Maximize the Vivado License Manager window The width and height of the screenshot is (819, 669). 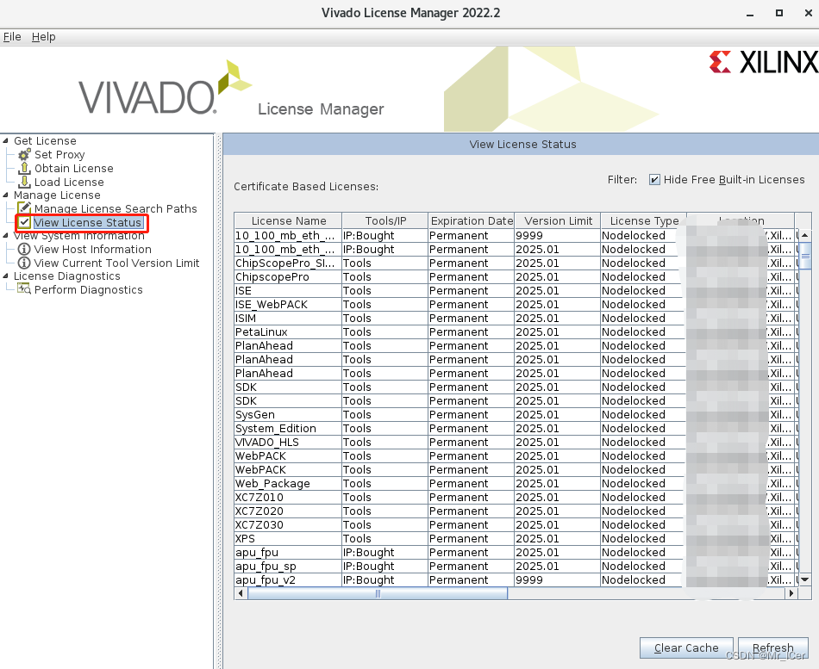778,13
